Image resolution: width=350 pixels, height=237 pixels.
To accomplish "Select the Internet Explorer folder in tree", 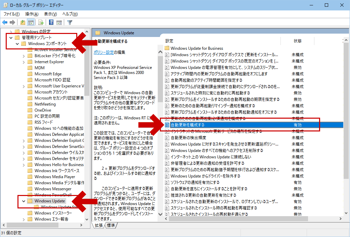I will click(x=49, y=62).
